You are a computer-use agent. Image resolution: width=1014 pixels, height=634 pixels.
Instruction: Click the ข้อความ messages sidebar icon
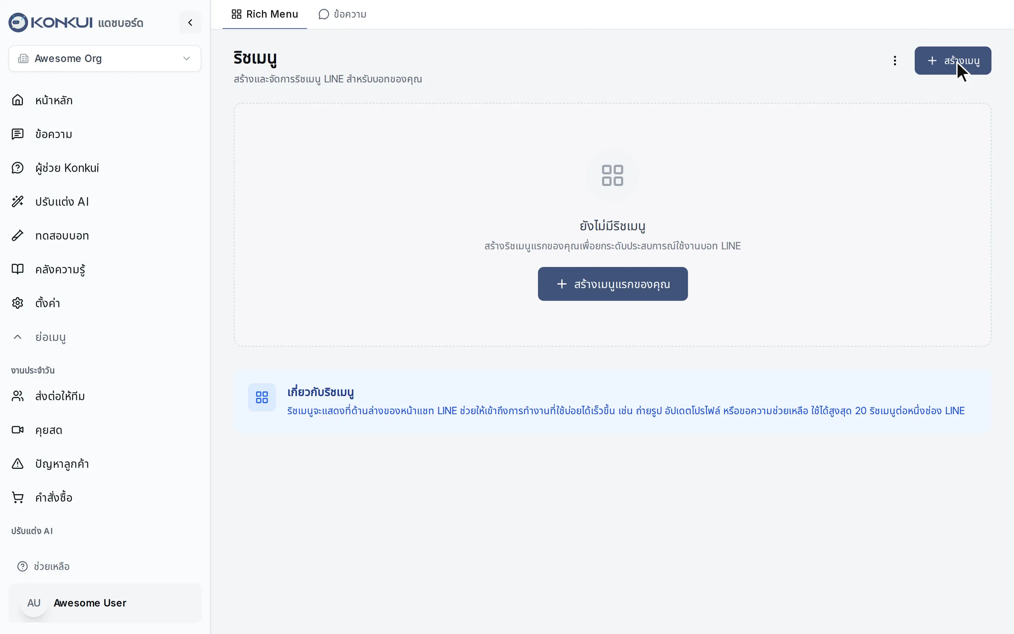click(17, 134)
